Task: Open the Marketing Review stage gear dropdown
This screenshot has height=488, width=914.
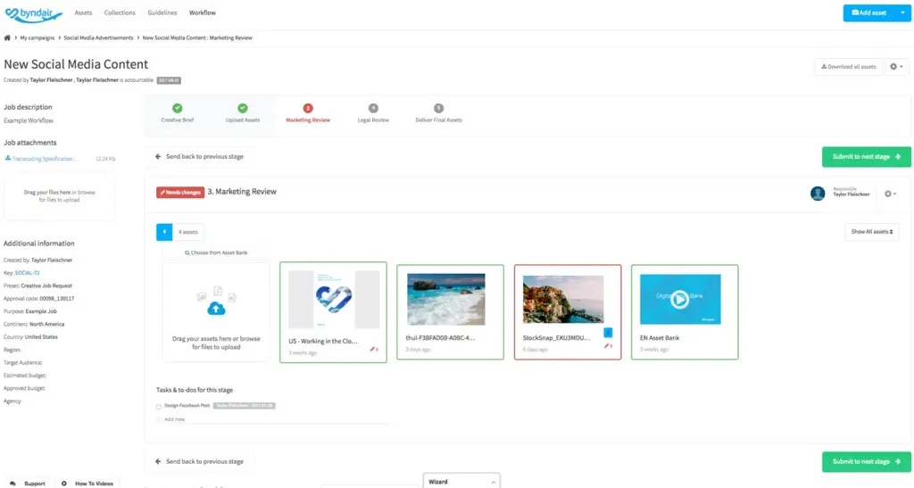Action: 890,194
